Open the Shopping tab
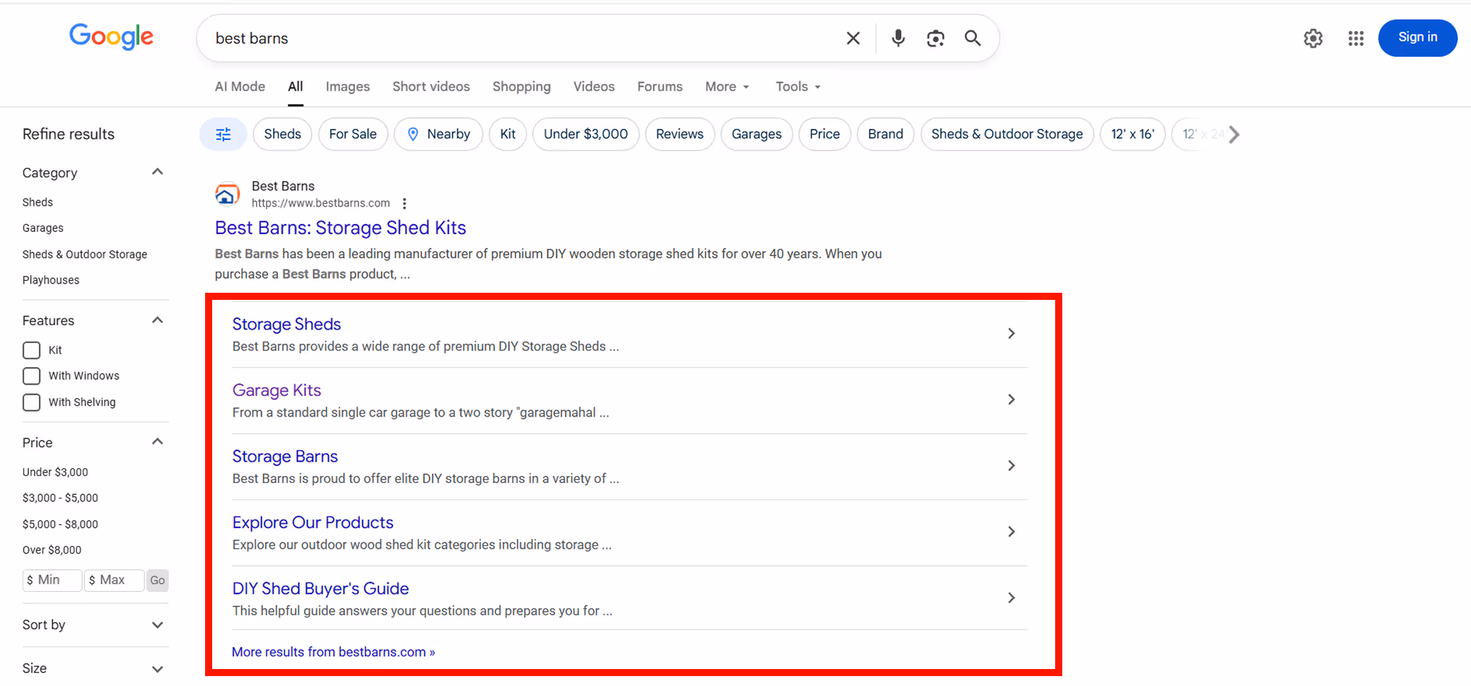This screenshot has height=686, width=1471. (x=521, y=87)
